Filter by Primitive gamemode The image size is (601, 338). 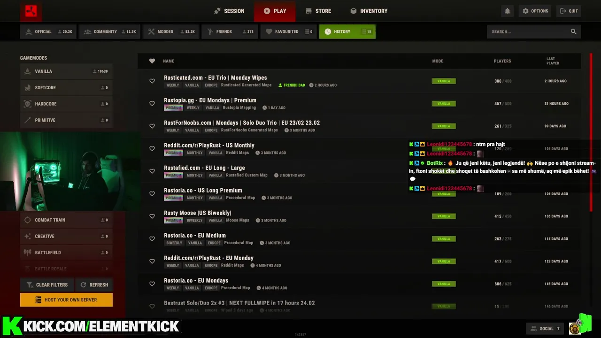click(x=66, y=120)
